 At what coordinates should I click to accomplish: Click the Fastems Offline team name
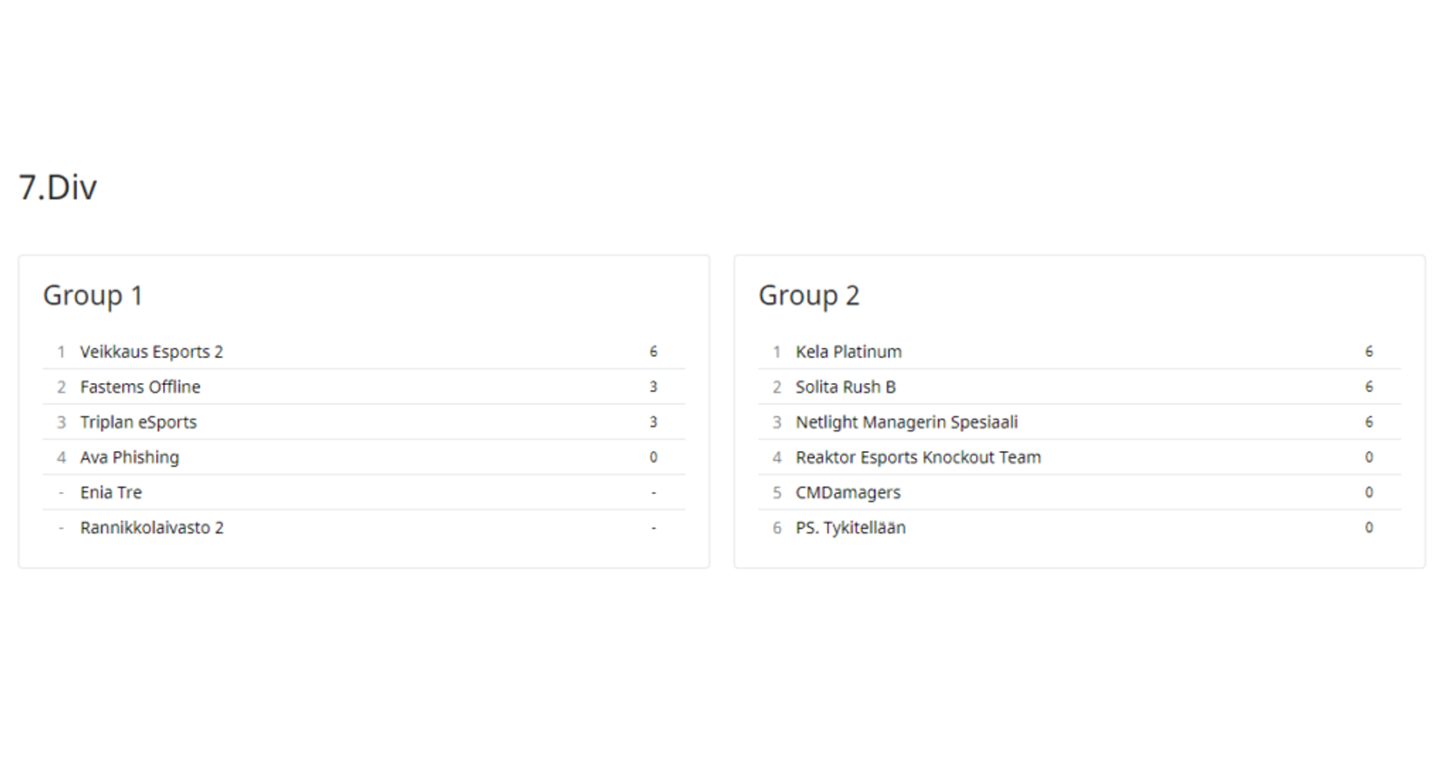(140, 387)
